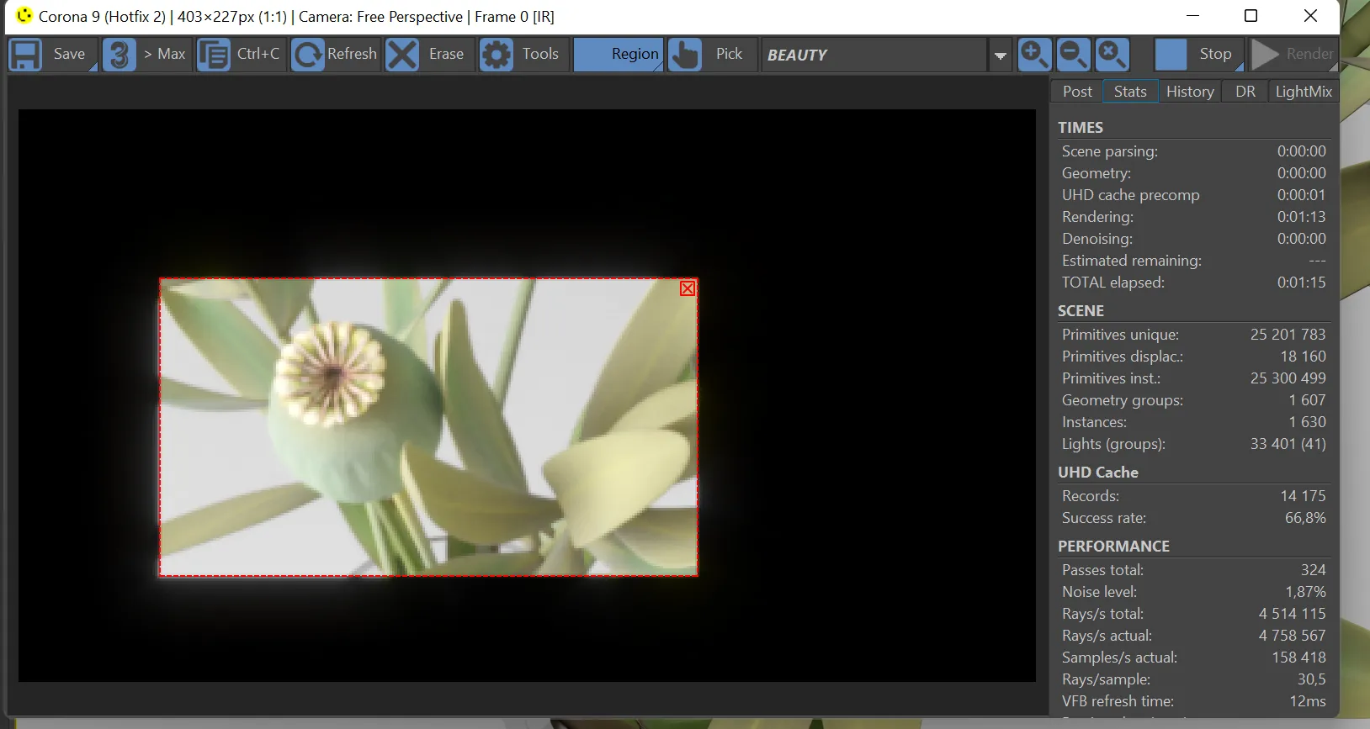The image size is (1370, 729).
Task: Erase the frame buffer with the X icon
Action: pyautogui.click(x=402, y=55)
